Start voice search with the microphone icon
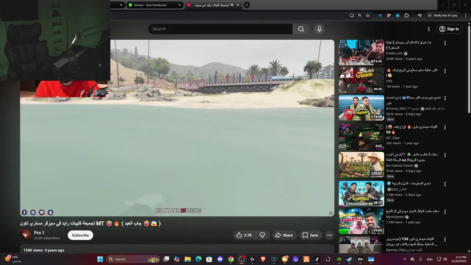 [319, 29]
